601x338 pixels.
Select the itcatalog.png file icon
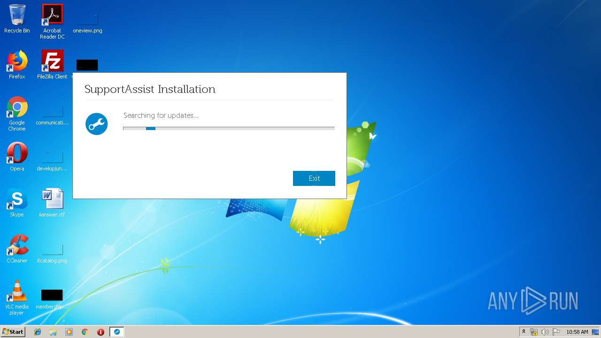click(x=52, y=253)
